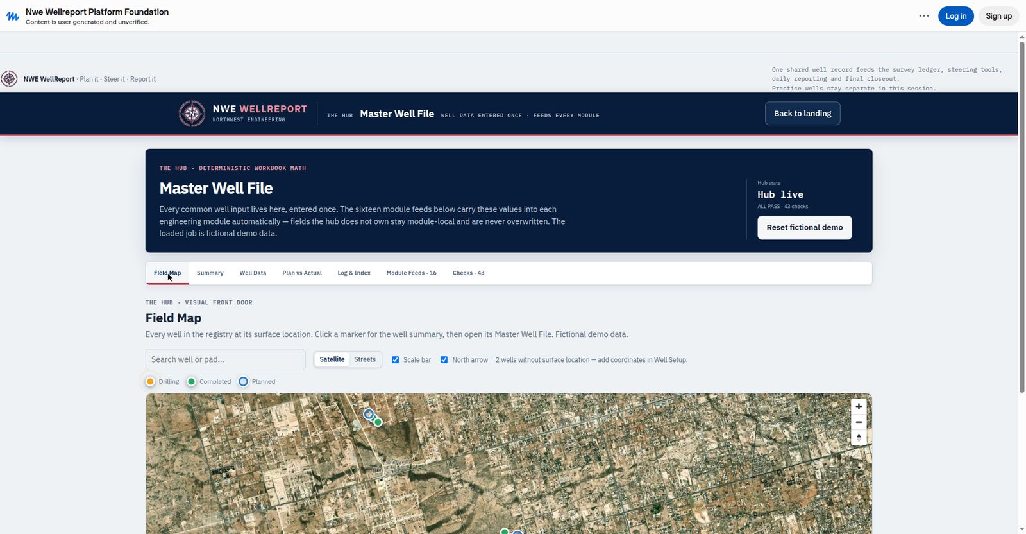Go to the Log & Index tab
Viewport: 1026px width, 534px height.
point(354,273)
